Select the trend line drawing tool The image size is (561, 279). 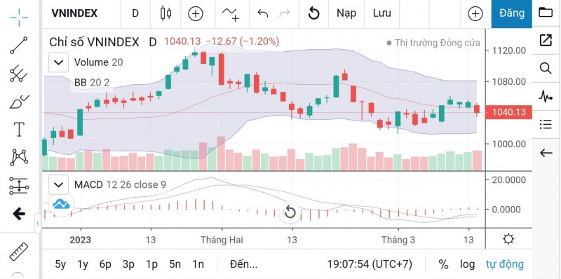19,45
